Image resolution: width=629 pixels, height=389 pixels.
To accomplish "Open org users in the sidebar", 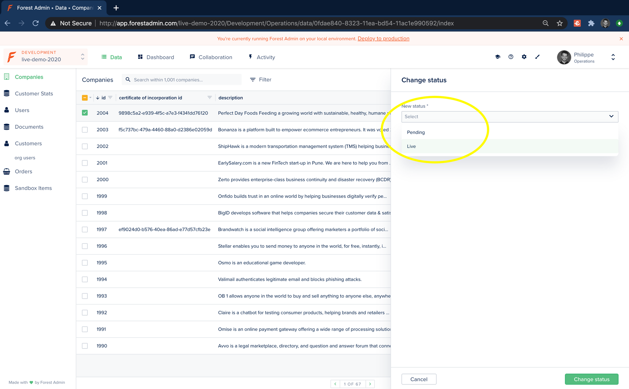I will coord(25,158).
